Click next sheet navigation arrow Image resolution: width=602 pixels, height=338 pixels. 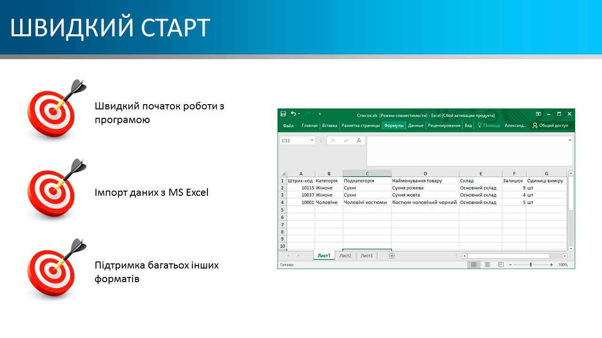click(298, 256)
